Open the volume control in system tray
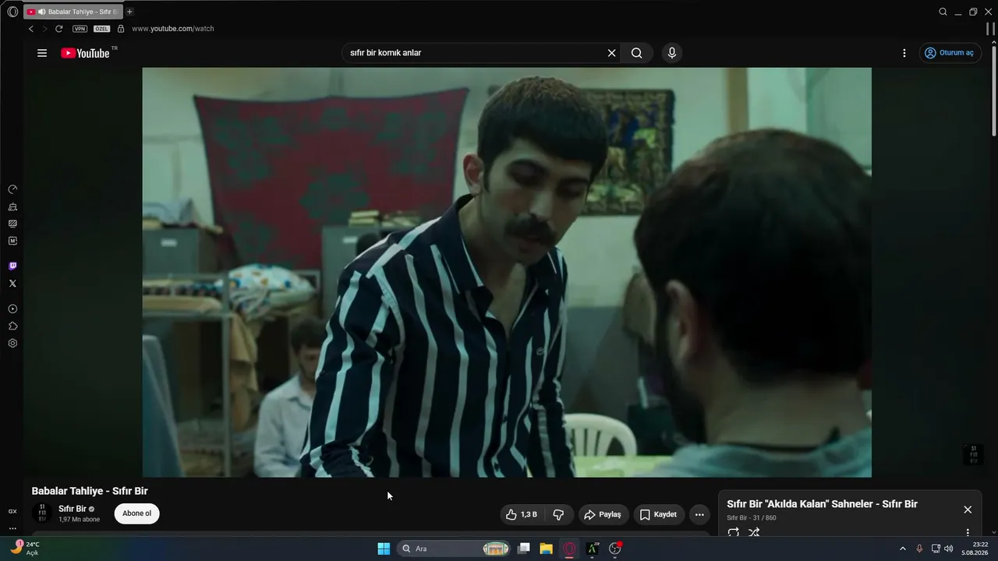Viewport: 998px width, 561px height. pyautogui.click(x=949, y=549)
